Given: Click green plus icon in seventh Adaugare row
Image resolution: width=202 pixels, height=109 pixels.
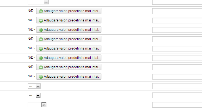Looking at the screenshot, I should coord(41,67).
